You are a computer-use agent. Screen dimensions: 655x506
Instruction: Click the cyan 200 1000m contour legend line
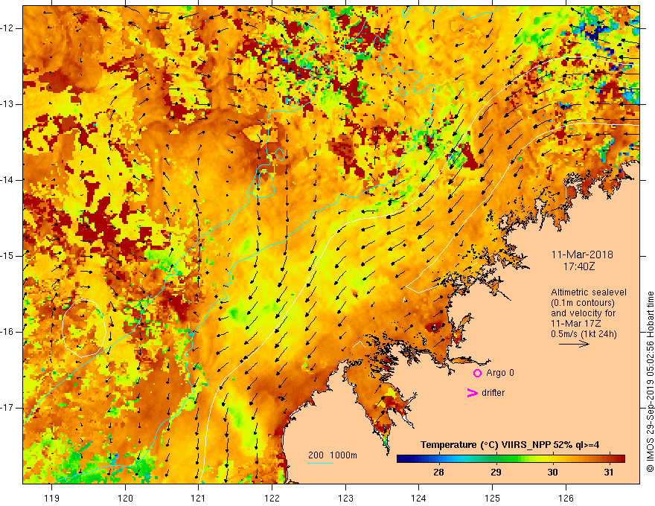[x=320, y=463]
